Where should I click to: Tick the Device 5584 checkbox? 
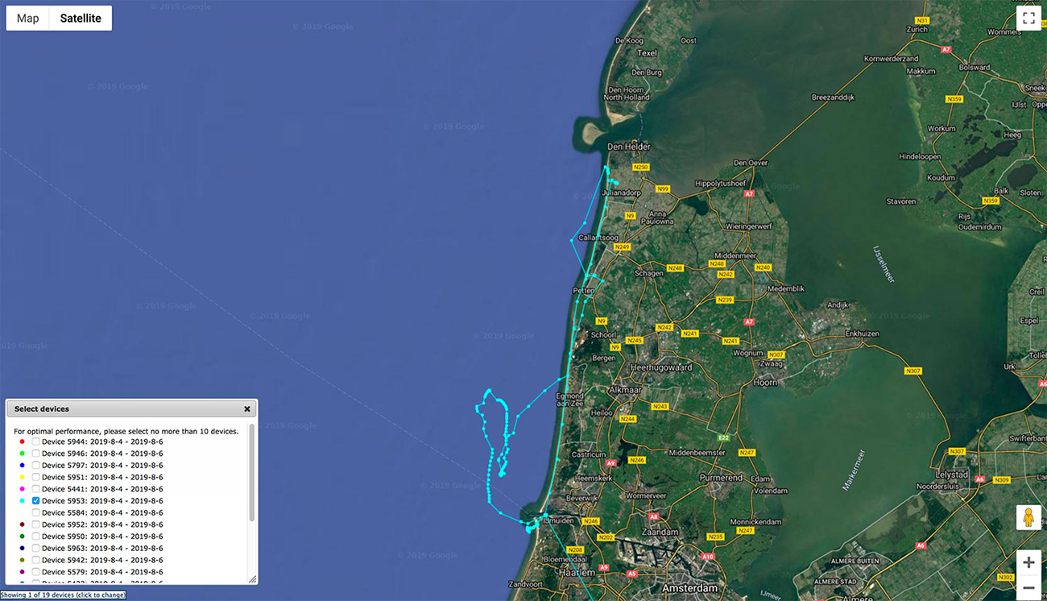tap(36, 512)
